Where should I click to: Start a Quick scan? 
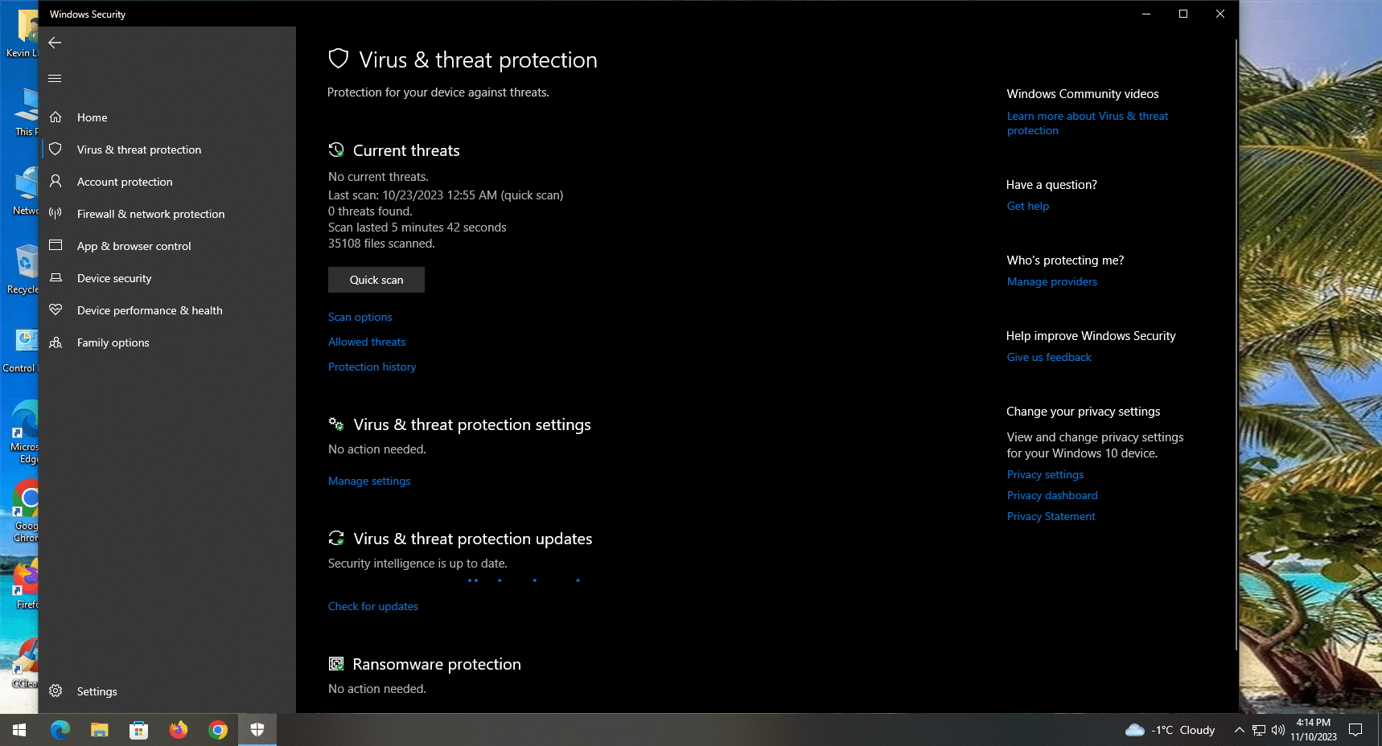(376, 280)
